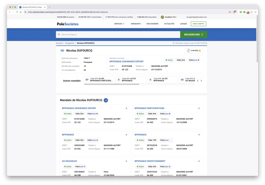The width and height of the screenshot is (265, 185).
Task: Click the PoleScore: B badge in Mandat principal
Action: point(194,60)
